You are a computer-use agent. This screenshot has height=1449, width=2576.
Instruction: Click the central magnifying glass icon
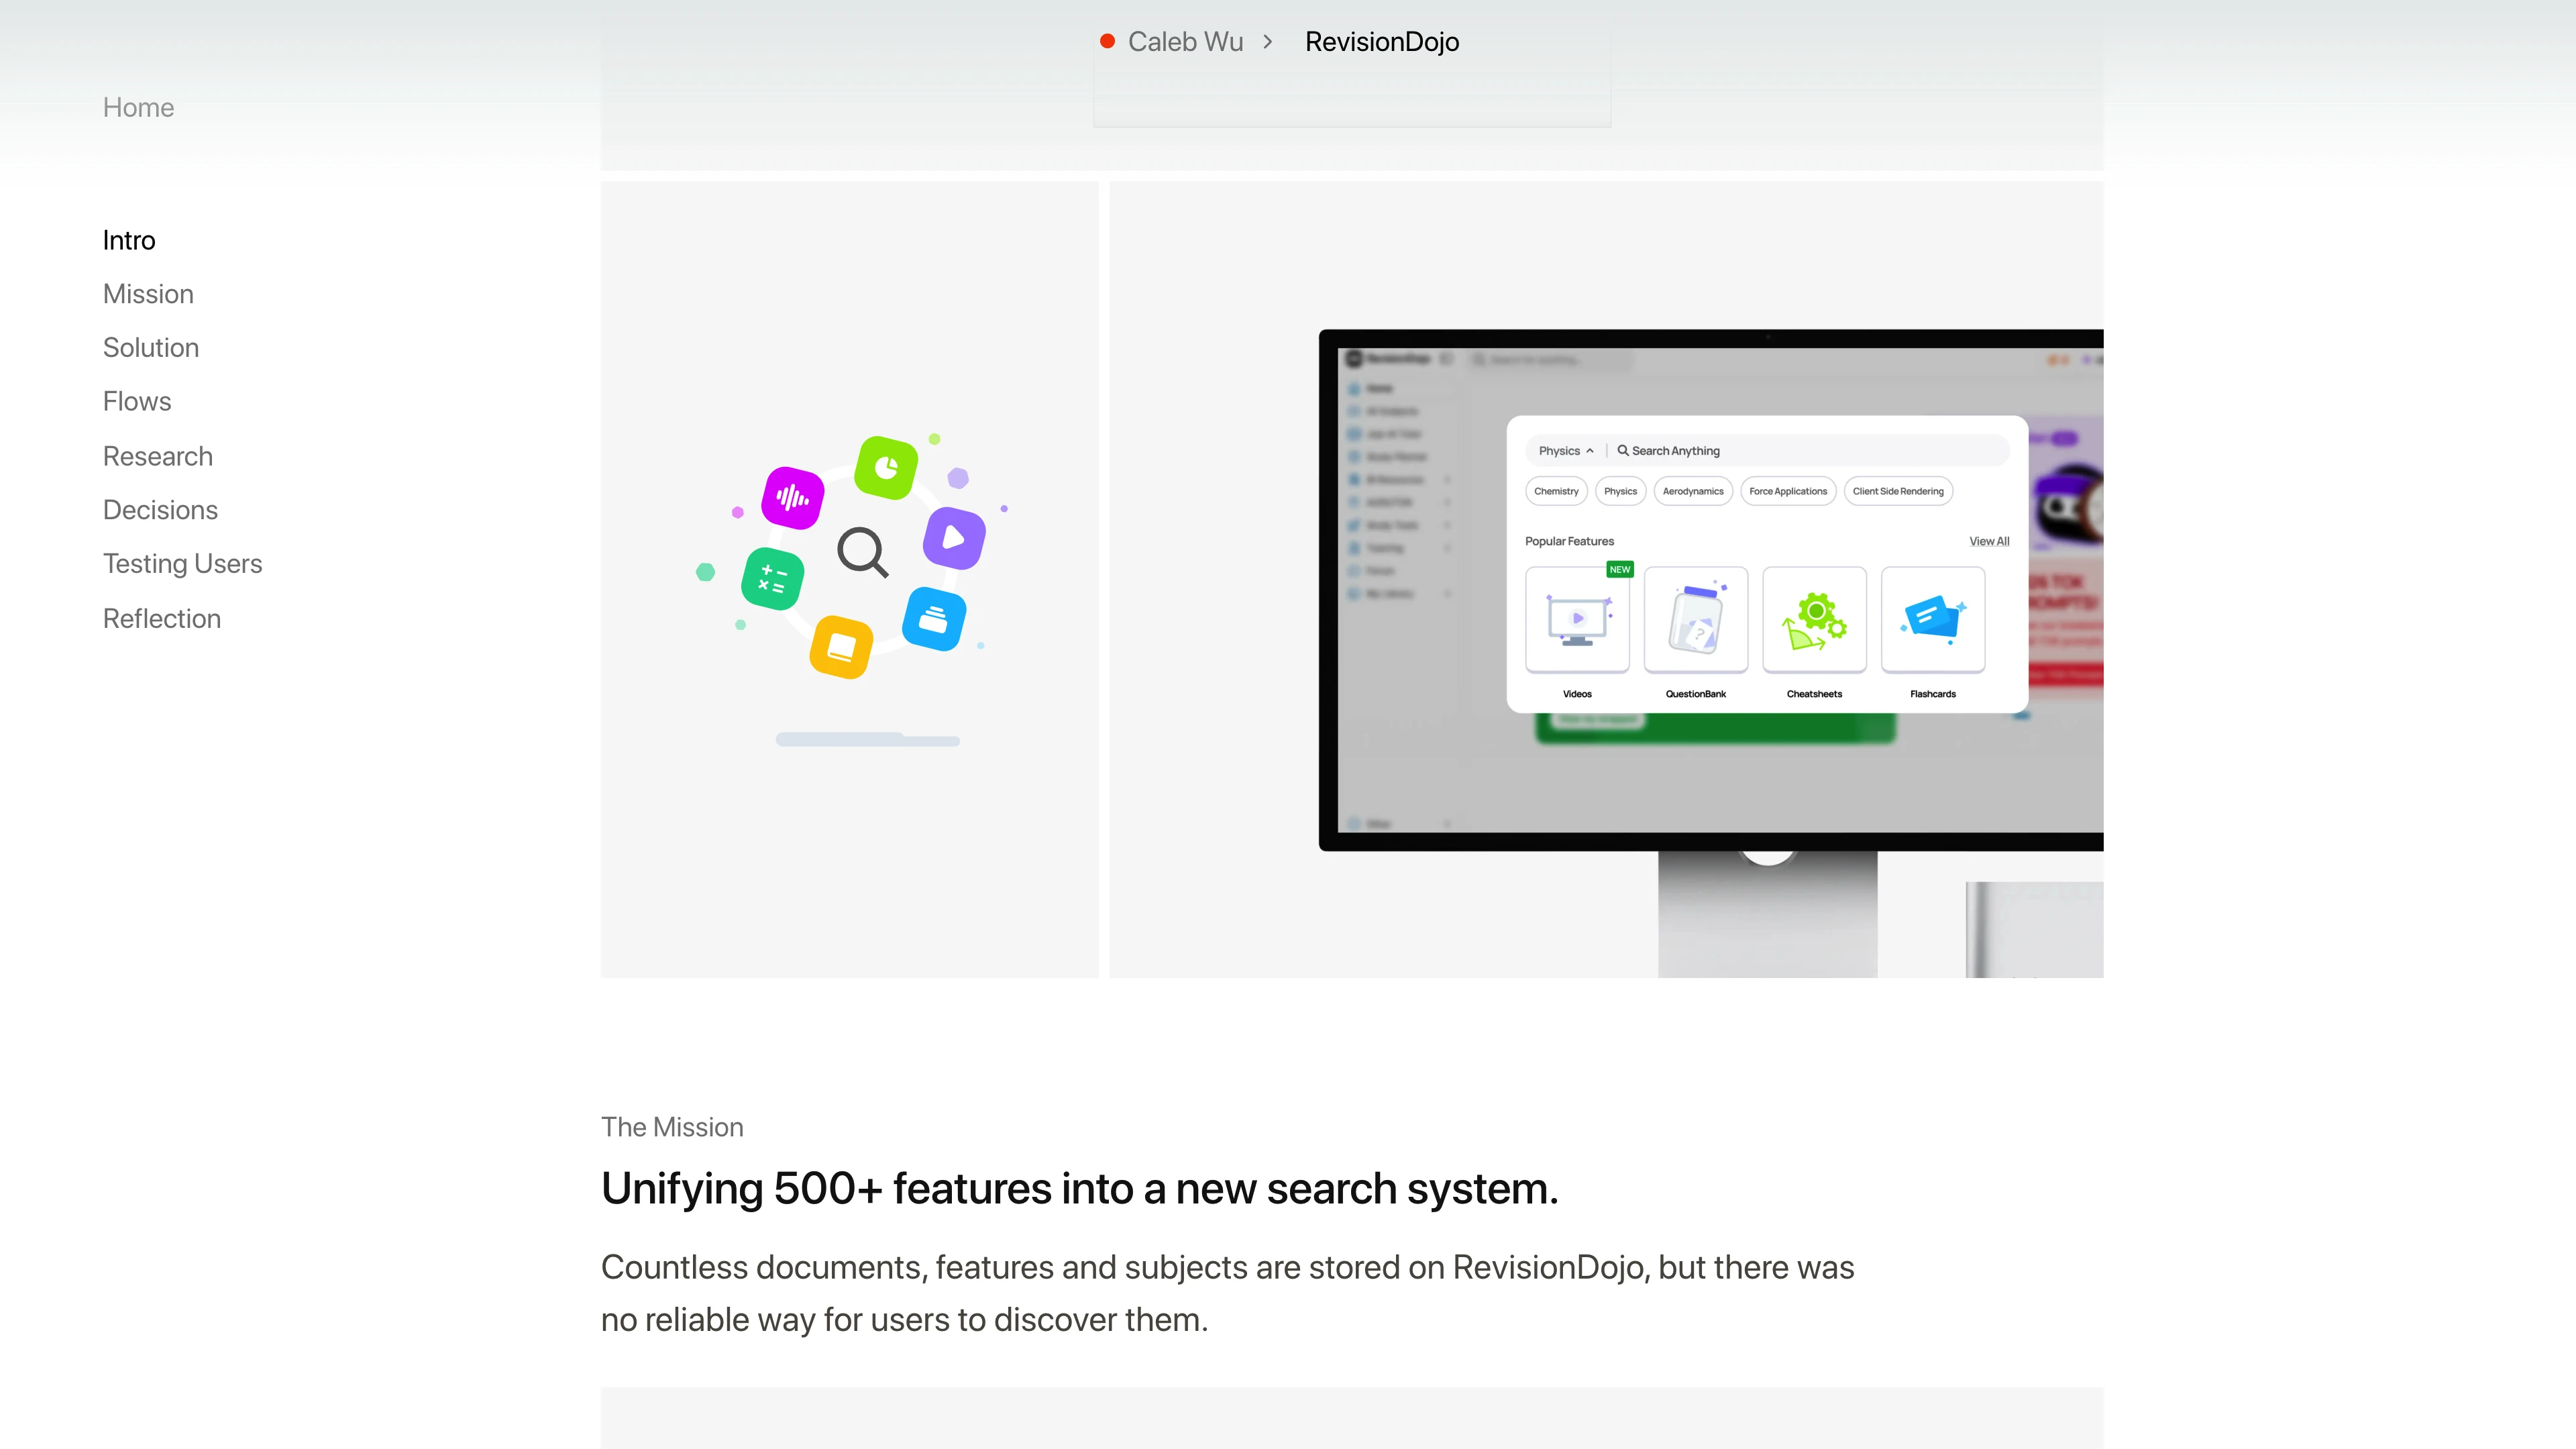tap(862, 551)
